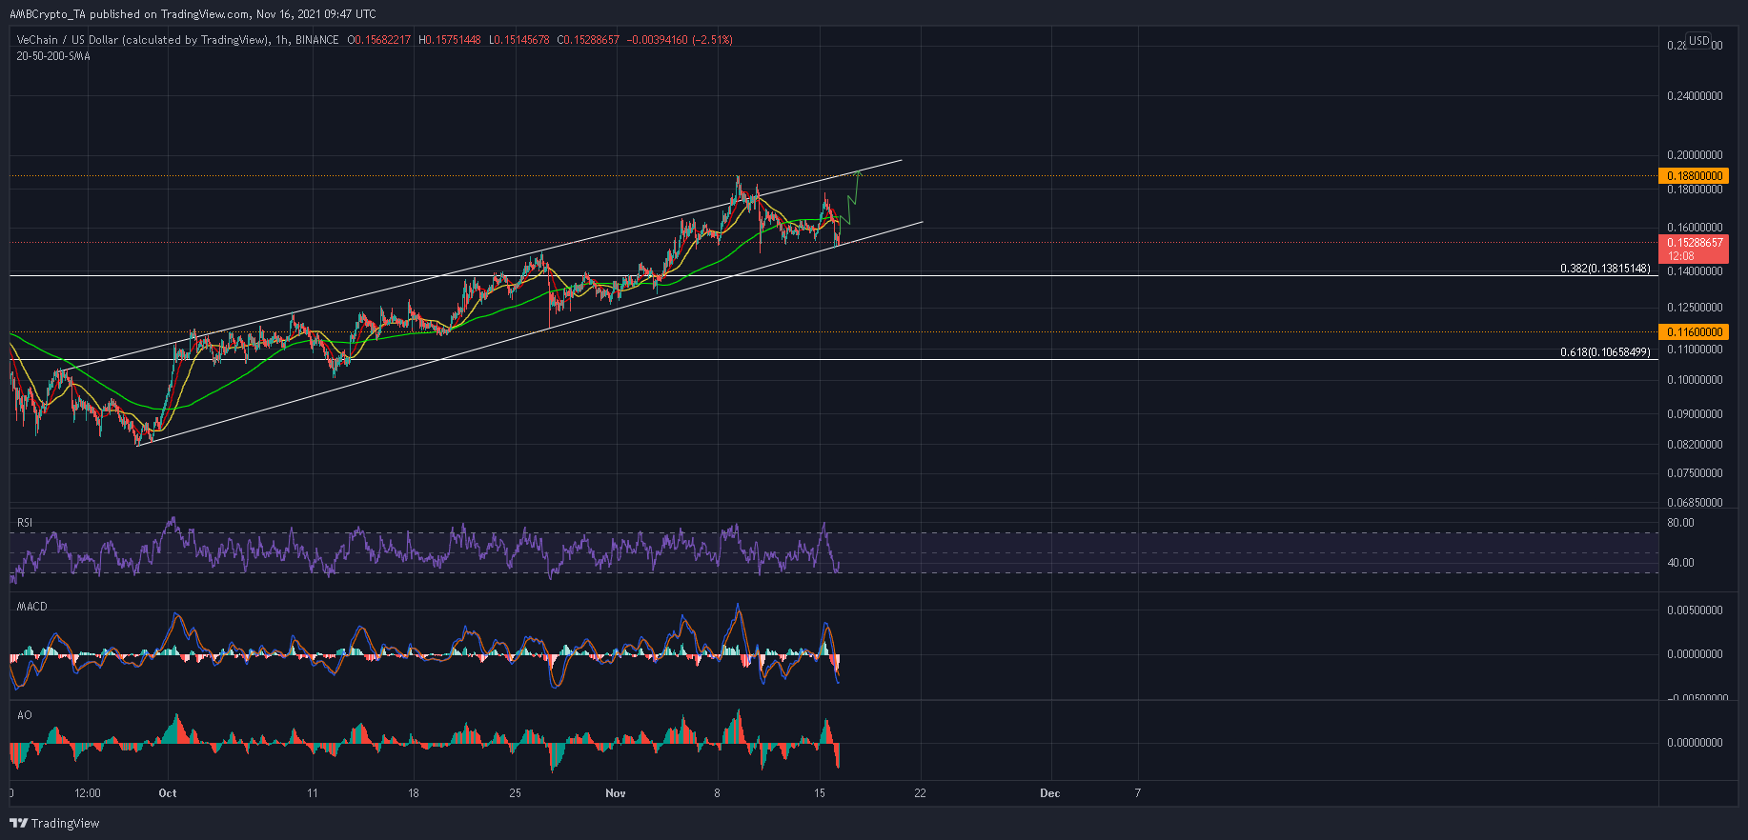The height and width of the screenshot is (840, 1748).
Task: Click the orange 0.11600000 price label
Action: tap(1694, 332)
